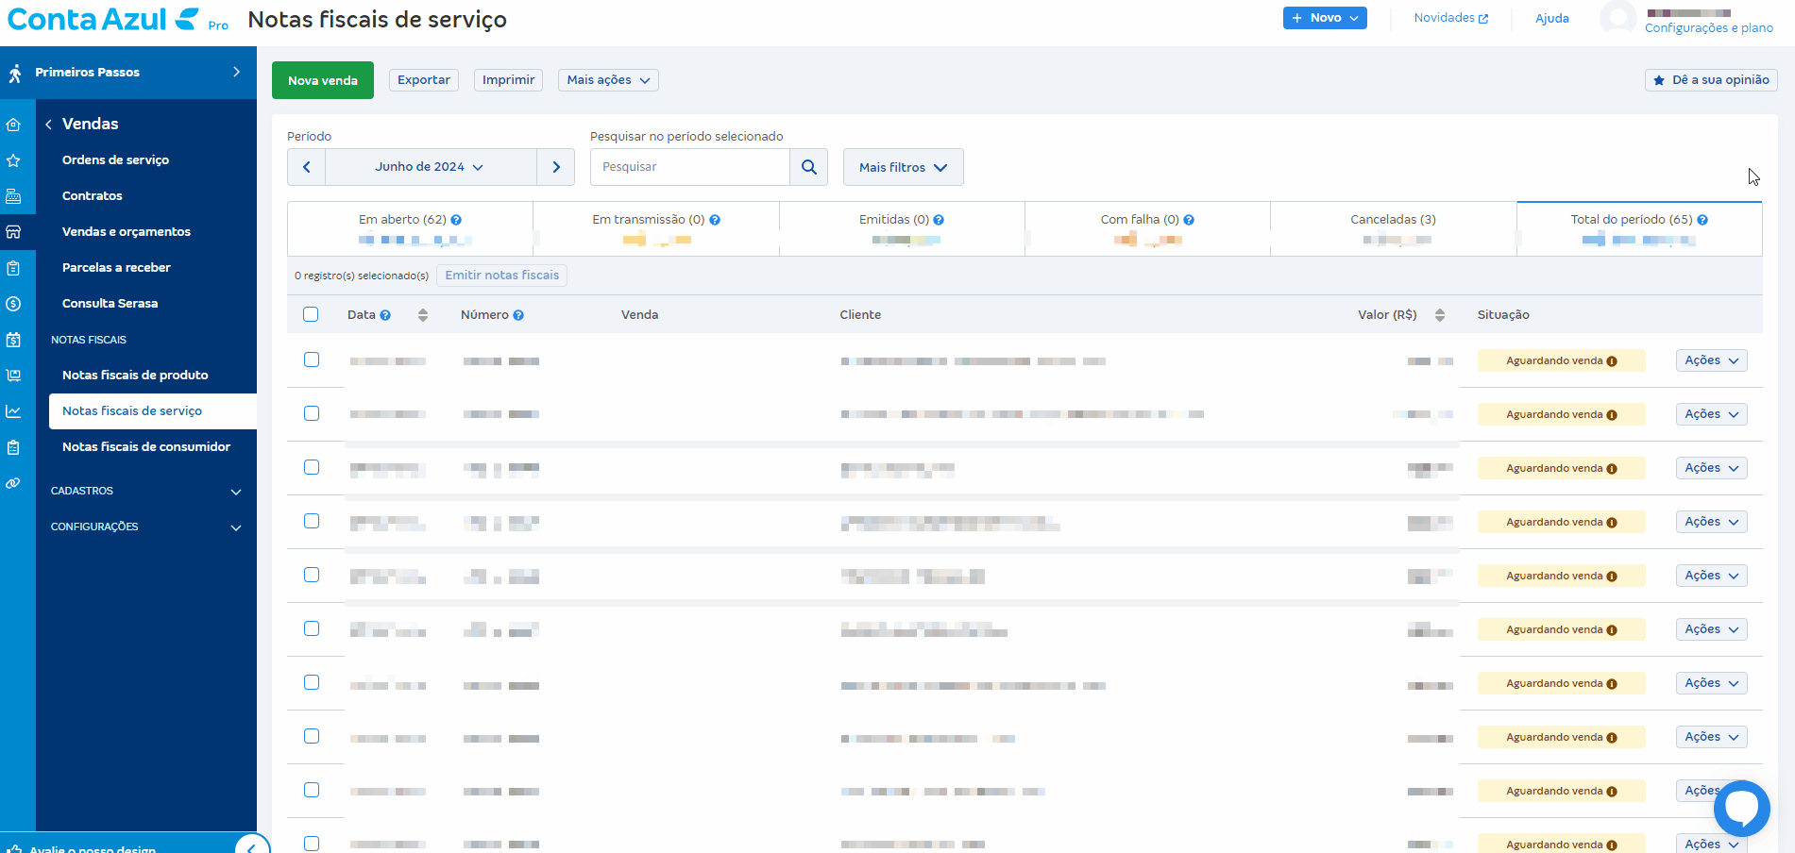Collapse sidebar using the round chevron button
This screenshot has width=1795, height=853.
(x=252, y=846)
